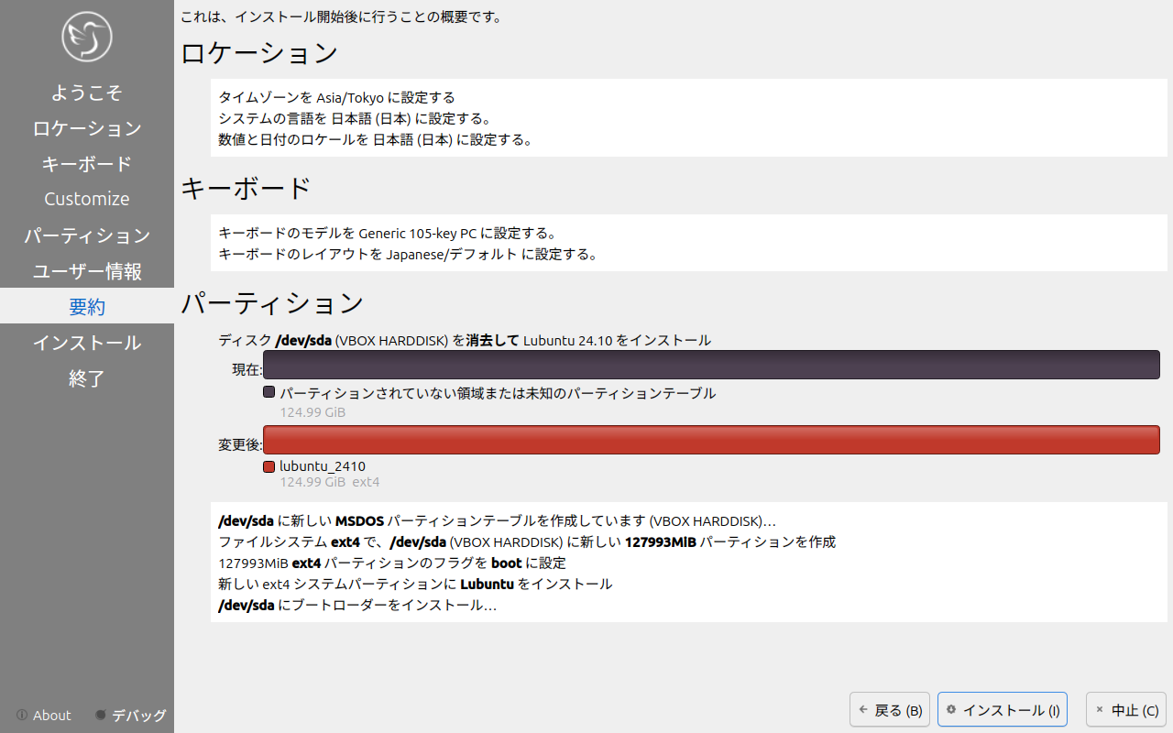Image resolution: width=1173 pixels, height=733 pixels.
Task: Click the red 変更後 partition bar
Action: click(712, 439)
